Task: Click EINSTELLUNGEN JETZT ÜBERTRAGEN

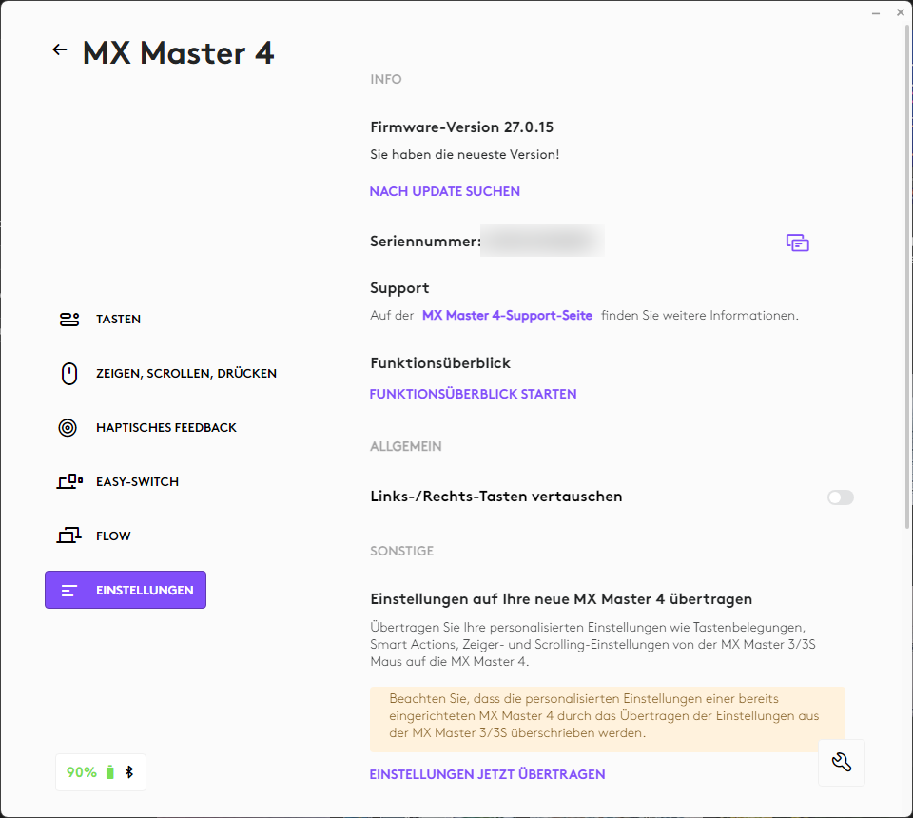Action: click(487, 774)
